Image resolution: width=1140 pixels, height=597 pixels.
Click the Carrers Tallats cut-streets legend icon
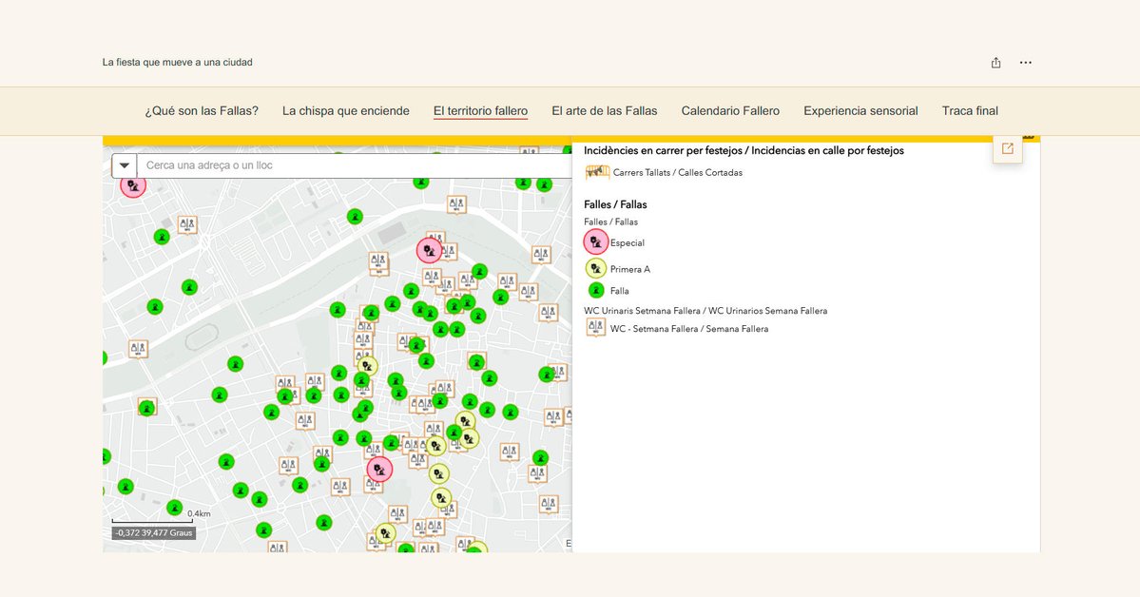(x=597, y=172)
